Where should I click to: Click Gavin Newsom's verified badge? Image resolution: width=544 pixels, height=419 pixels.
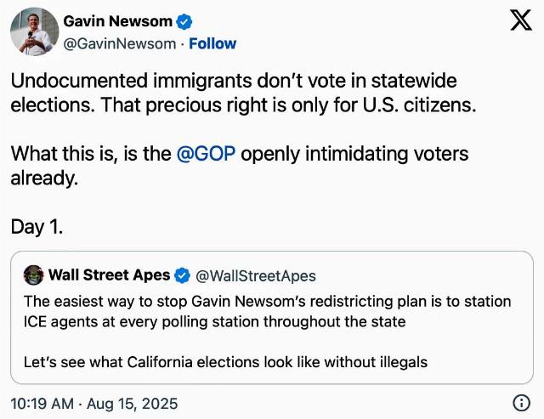[x=184, y=22]
